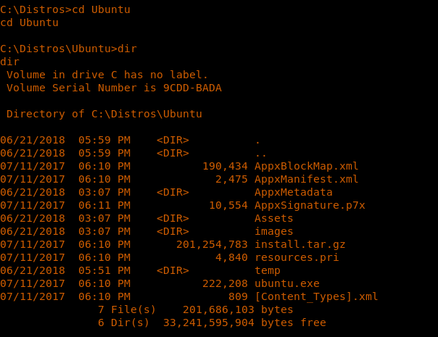The image size is (438, 337).
Task: Click the 190,434 file size value
Action: tap(225, 166)
